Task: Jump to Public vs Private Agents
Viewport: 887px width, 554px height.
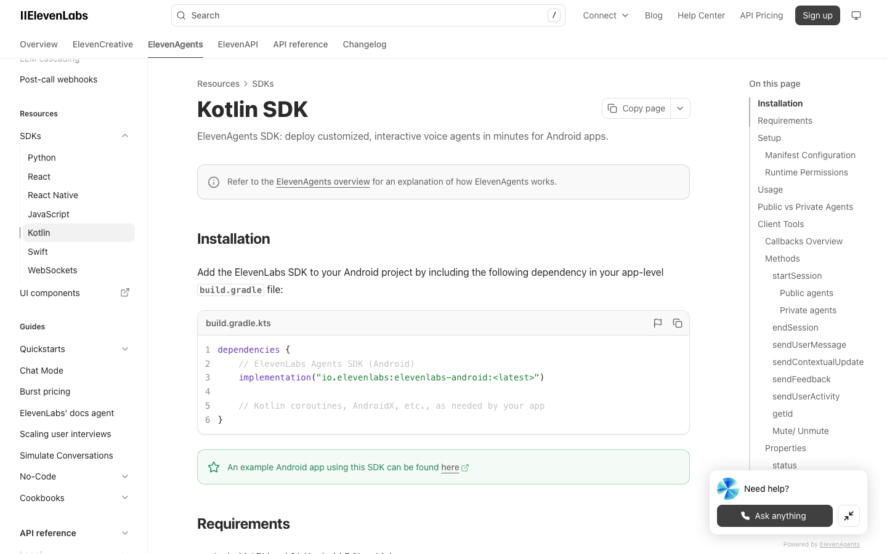Action: (805, 207)
